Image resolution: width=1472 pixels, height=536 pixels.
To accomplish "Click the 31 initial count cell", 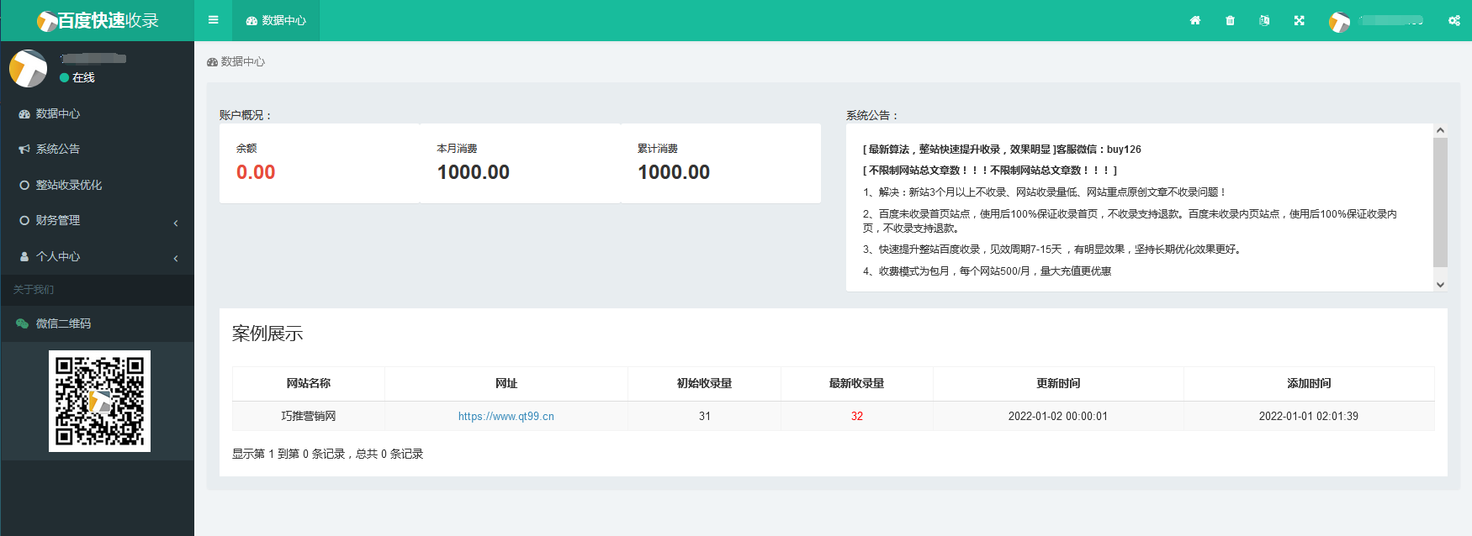I will coord(705,416).
